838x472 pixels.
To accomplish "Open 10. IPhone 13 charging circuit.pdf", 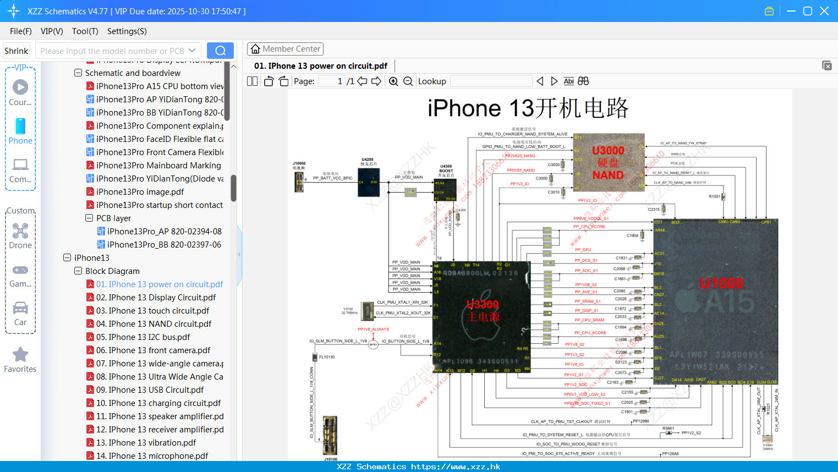I will [x=158, y=403].
